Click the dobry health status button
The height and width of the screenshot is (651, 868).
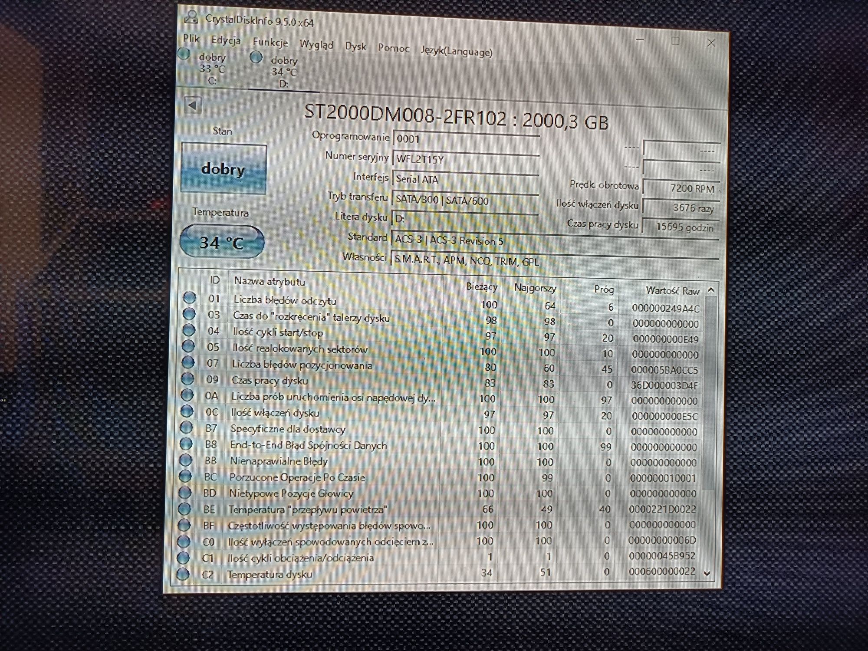tap(224, 168)
